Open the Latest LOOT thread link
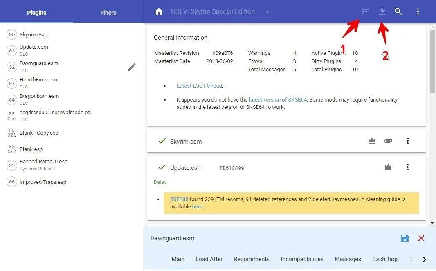This screenshot has width=436, height=271. pyautogui.click(x=199, y=86)
